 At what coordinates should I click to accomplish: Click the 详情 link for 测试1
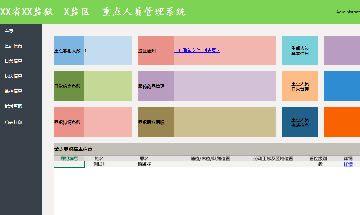[348, 164]
